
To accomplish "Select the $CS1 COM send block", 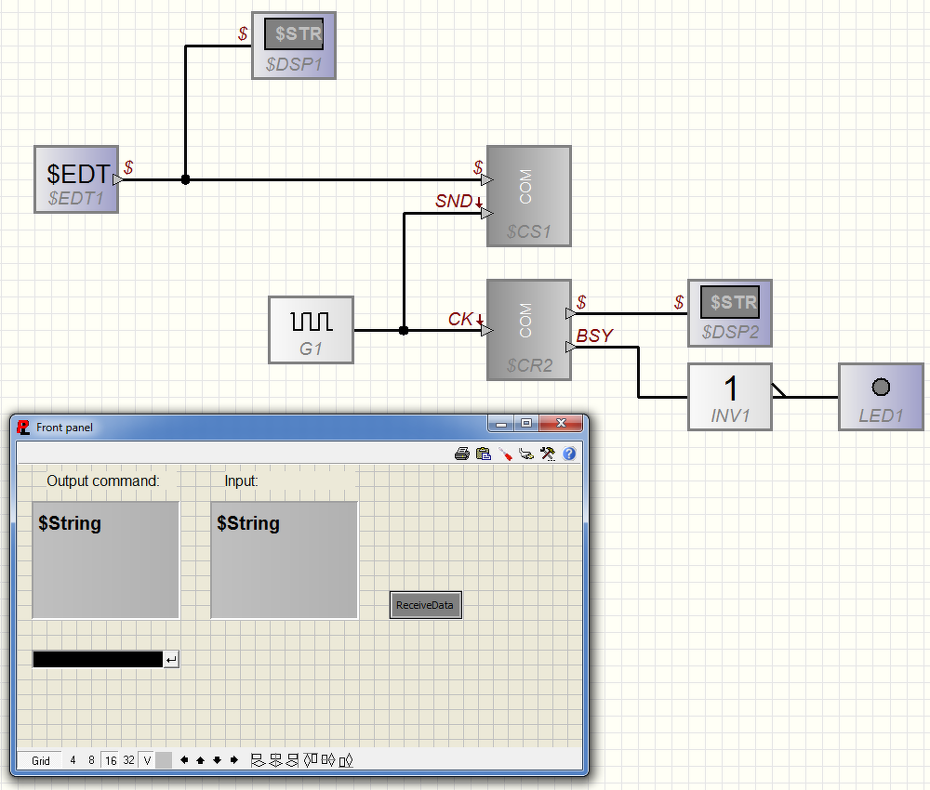I will (529, 196).
